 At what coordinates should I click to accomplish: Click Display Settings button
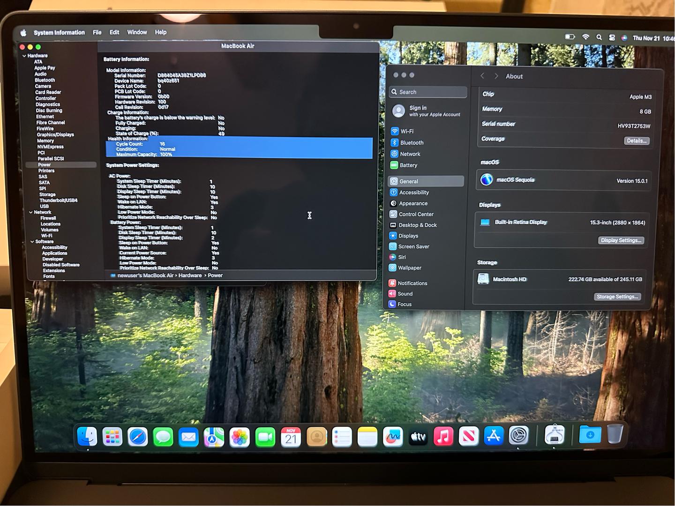(x=621, y=240)
